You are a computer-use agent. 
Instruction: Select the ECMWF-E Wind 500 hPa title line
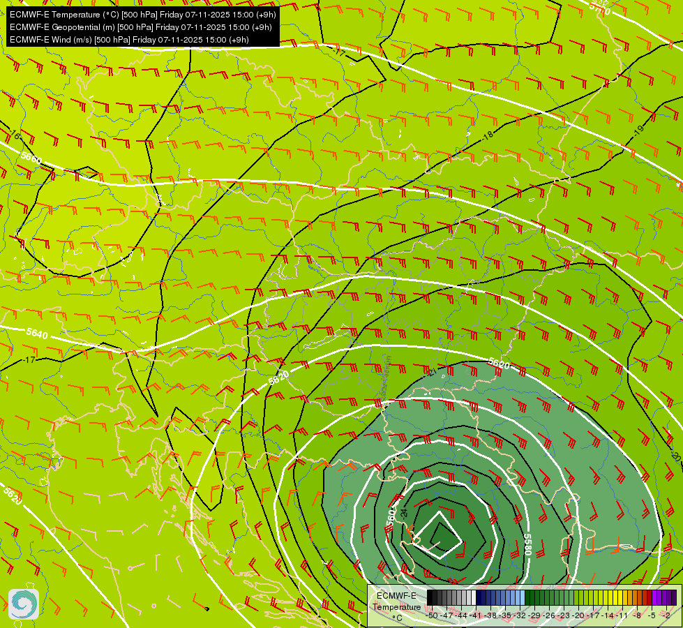(129, 40)
